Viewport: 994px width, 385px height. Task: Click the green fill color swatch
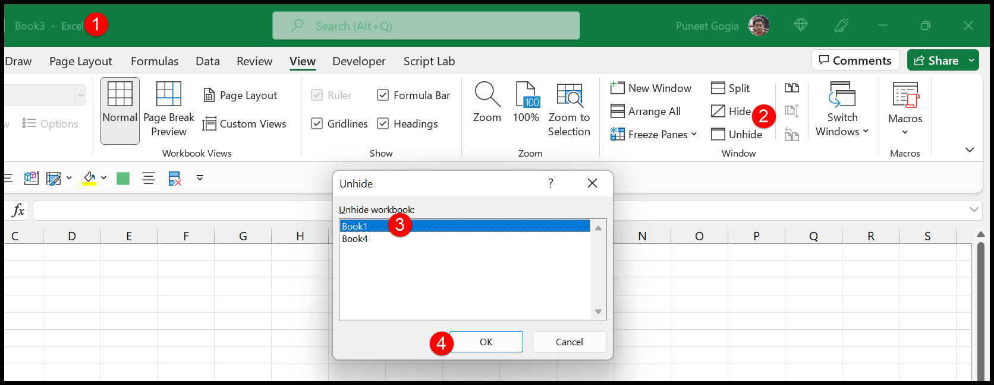click(x=123, y=179)
